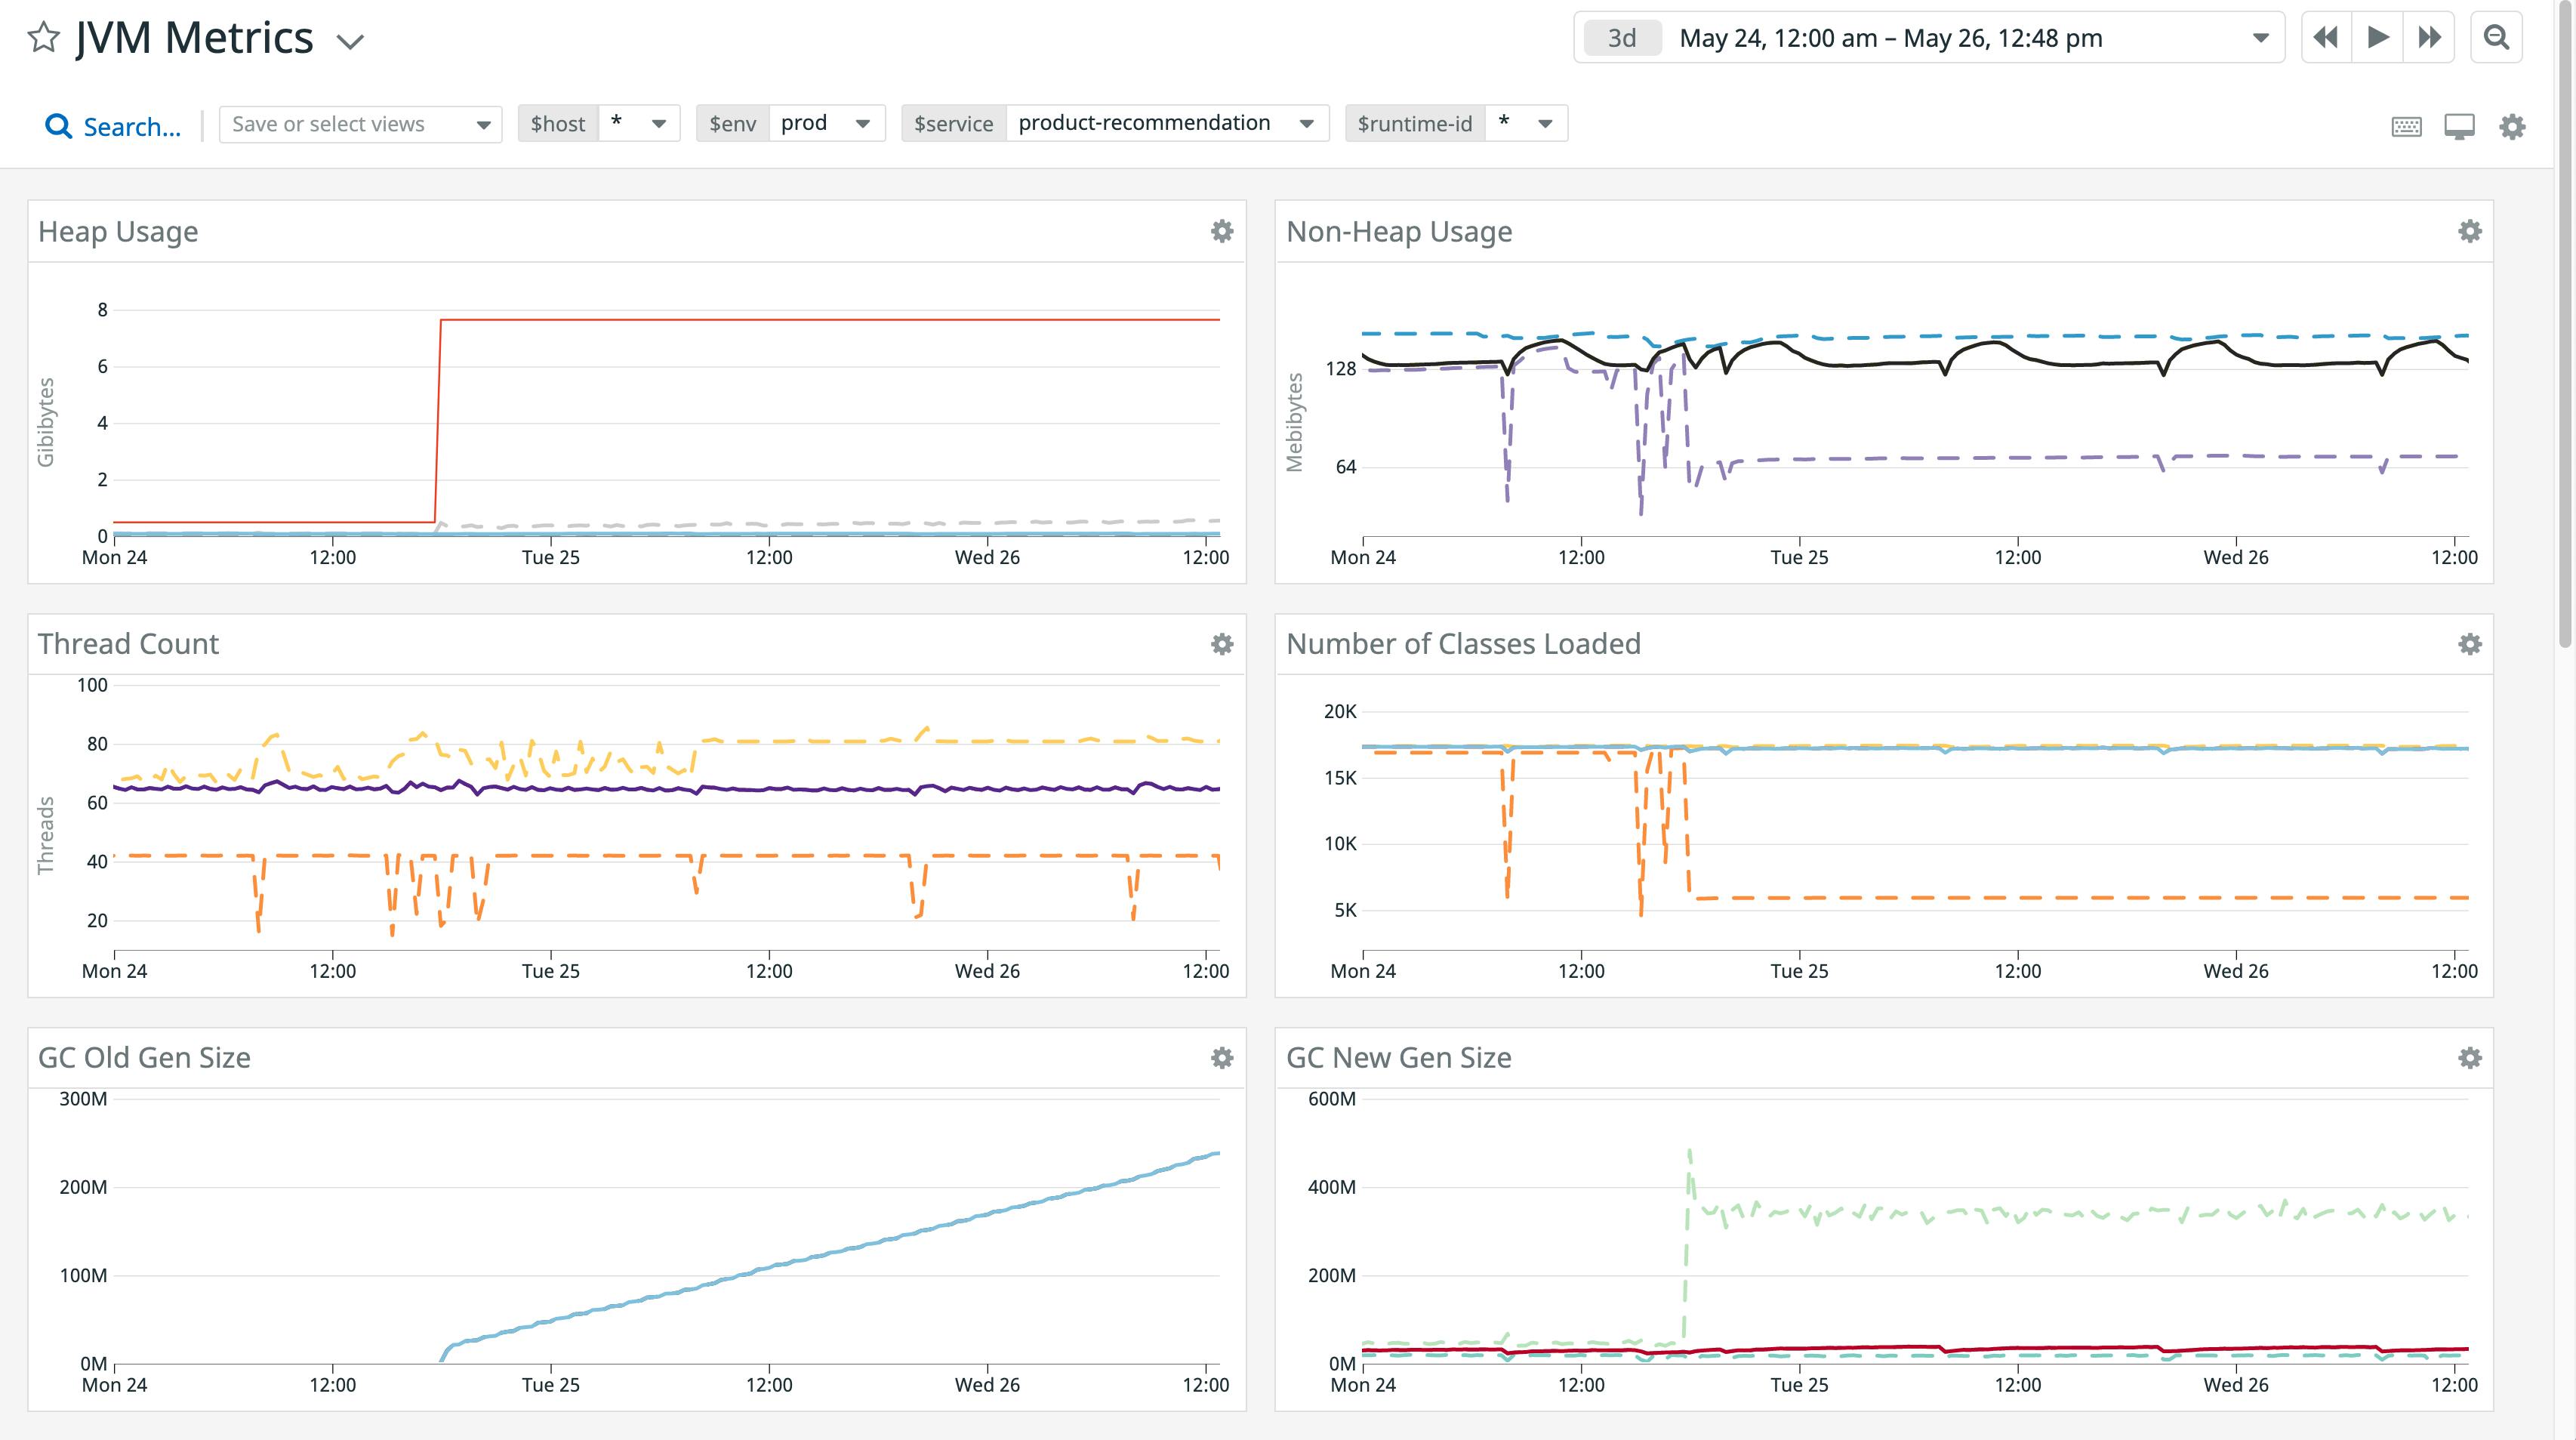Expand the $env prod dropdown

coord(862,123)
